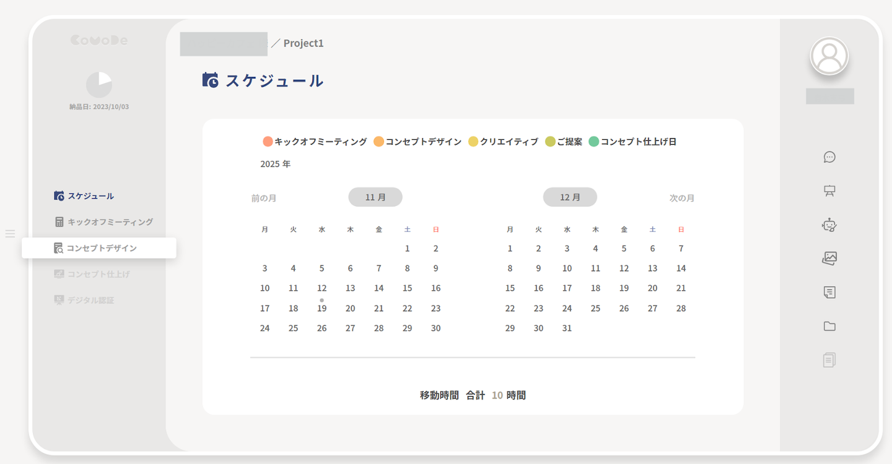The image size is (892, 464).
Task: Click the 11月 month pill
Action: click(x=375, y=197)
